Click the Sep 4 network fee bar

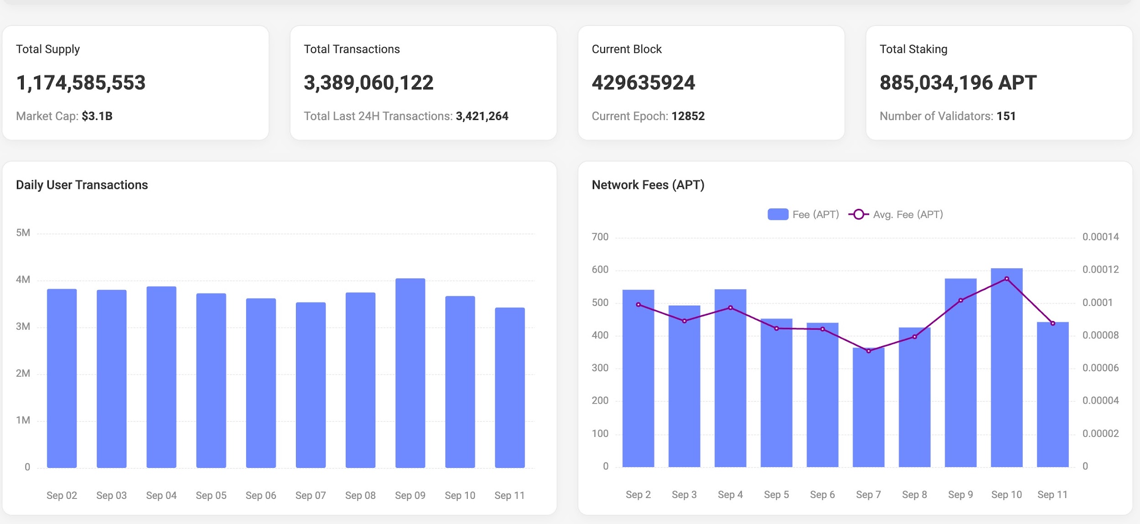[x=730, y=388]
